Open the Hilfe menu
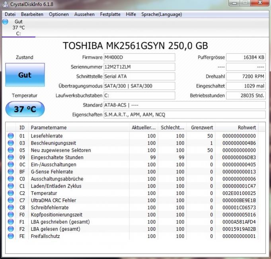 click(131, 14)
